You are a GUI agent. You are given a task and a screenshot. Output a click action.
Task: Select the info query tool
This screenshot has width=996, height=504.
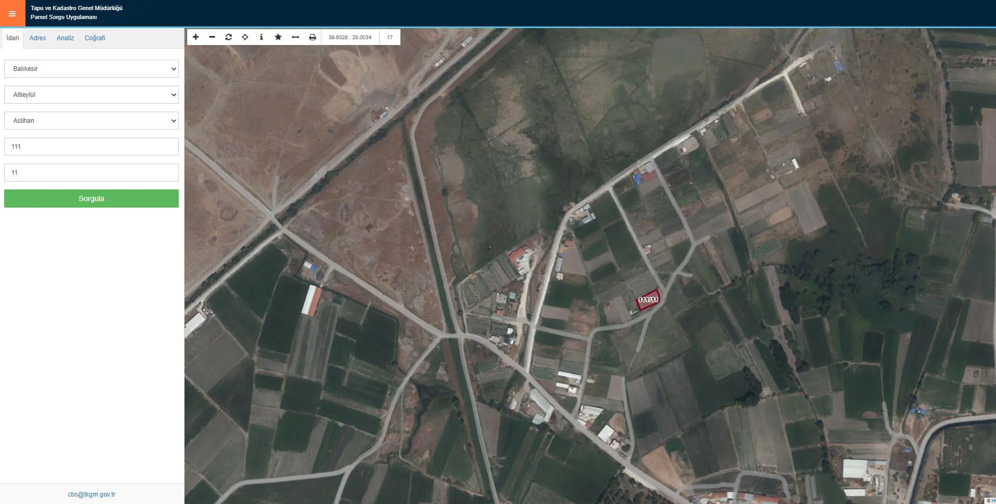pyautogui.click(x=261, y=37)
